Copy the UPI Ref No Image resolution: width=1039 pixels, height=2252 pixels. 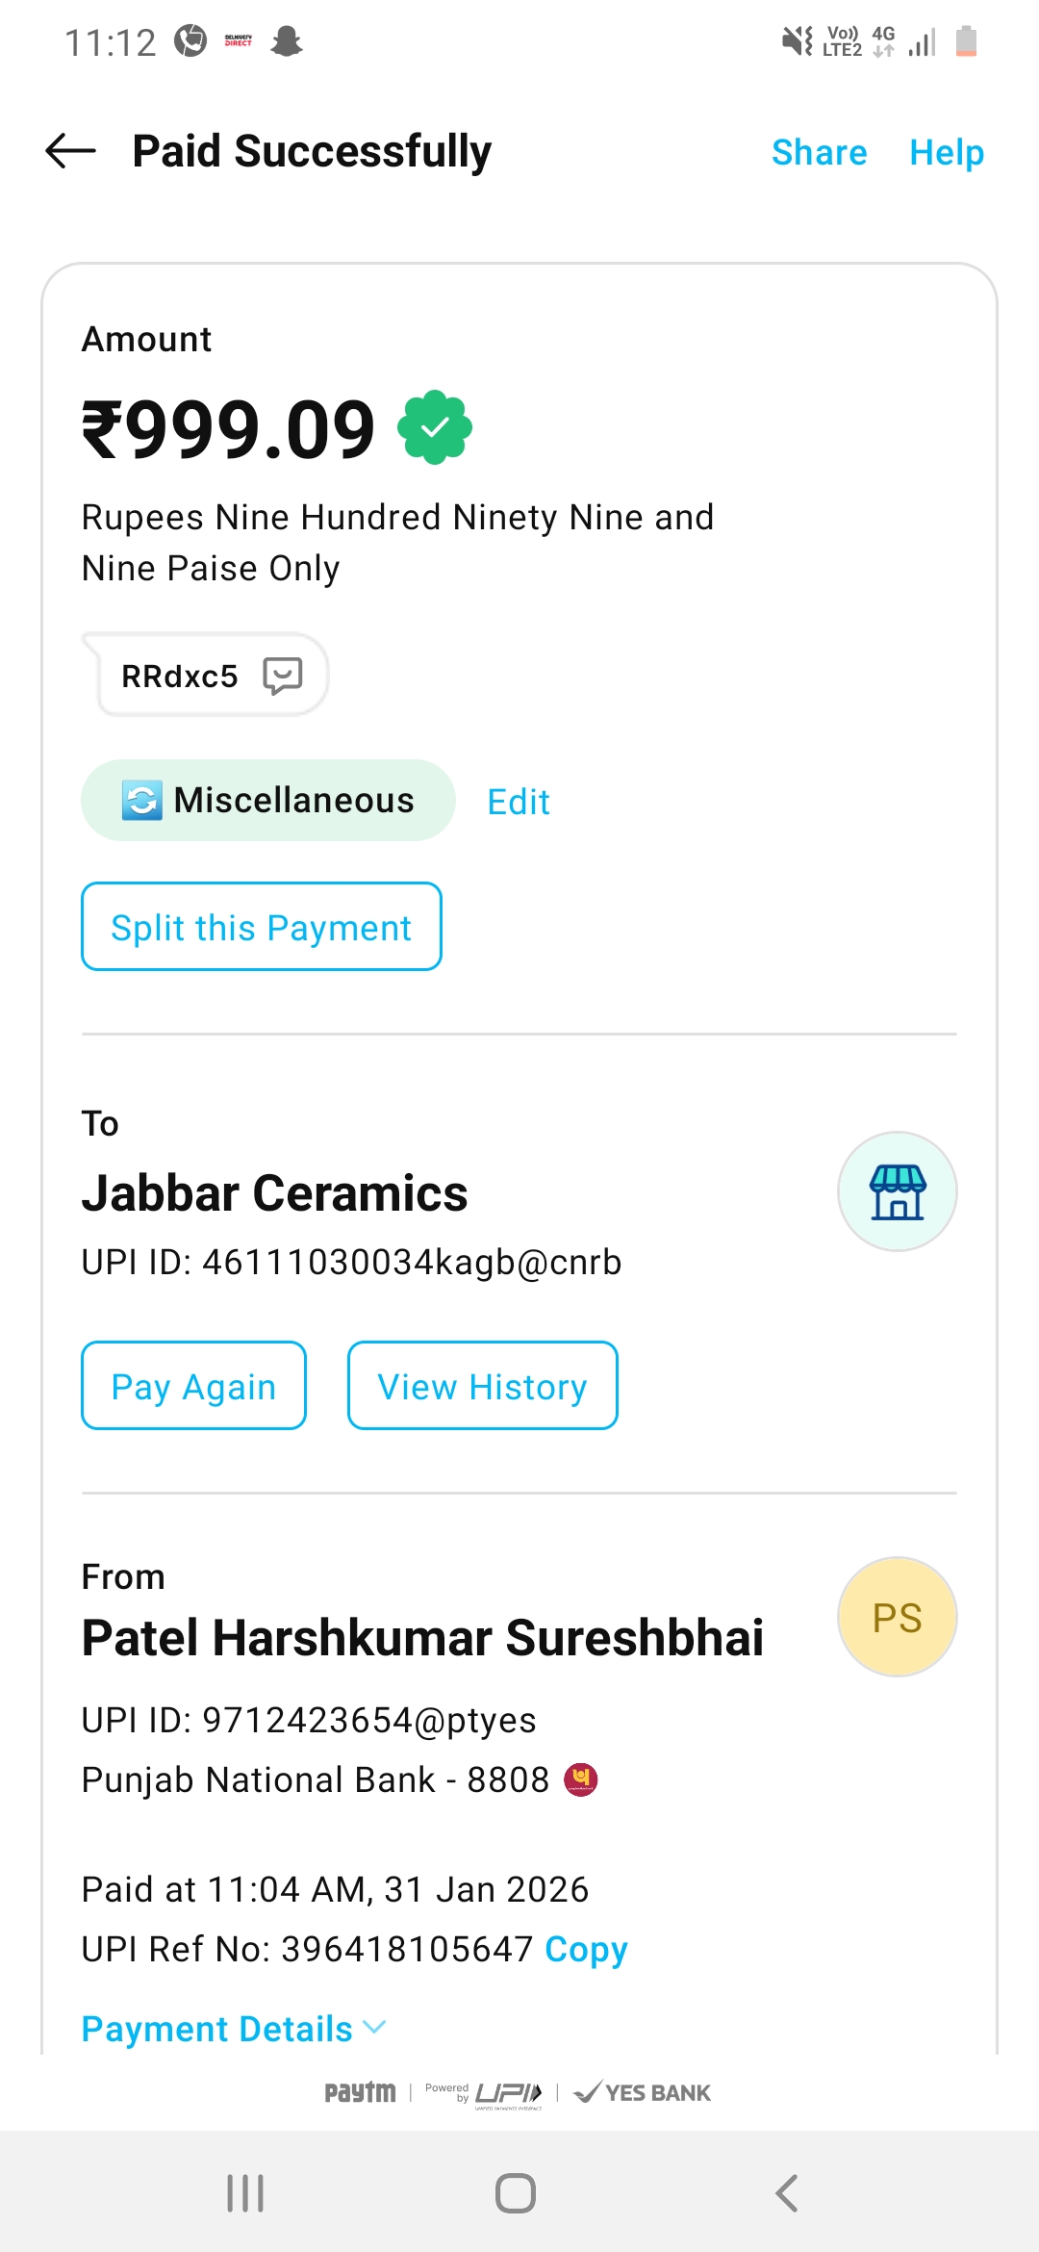click(x=586, y=1949)
